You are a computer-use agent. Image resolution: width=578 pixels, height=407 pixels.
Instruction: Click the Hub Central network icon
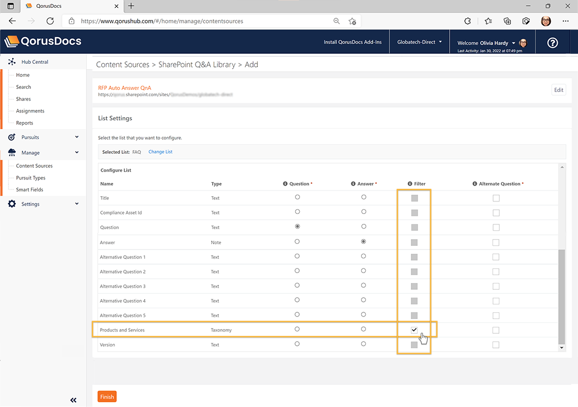click(12, 62)
